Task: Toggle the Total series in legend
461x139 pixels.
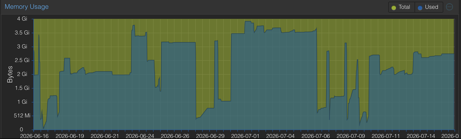Action: (x=402, y=7)
